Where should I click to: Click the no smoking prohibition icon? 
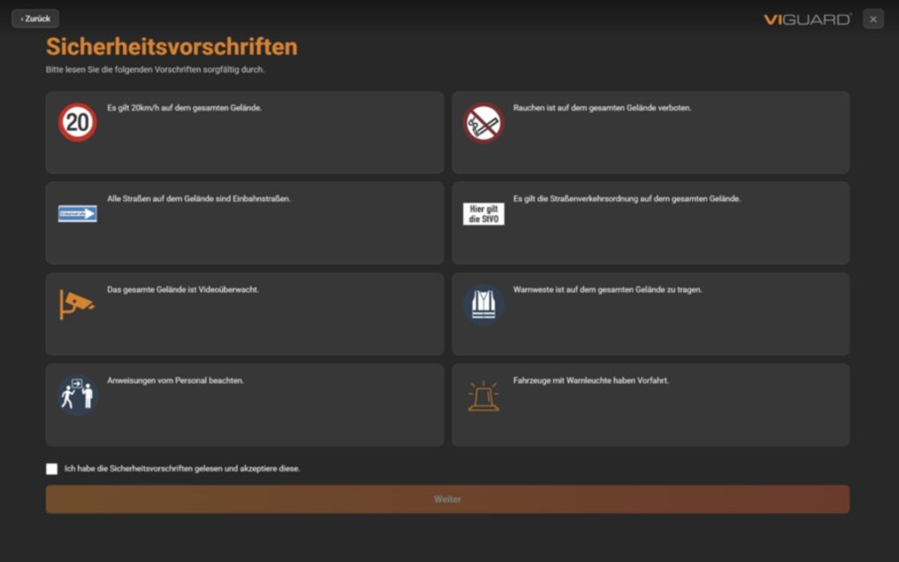click(x=484, y=123)
